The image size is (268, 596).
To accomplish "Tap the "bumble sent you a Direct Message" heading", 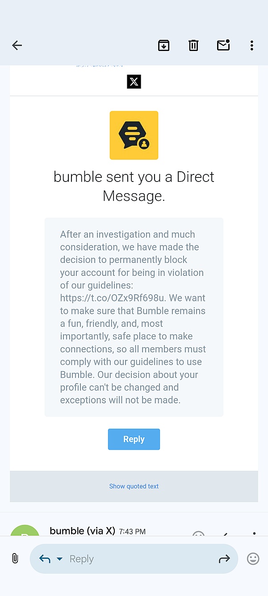I will pos(134,186).
